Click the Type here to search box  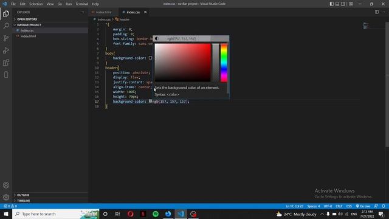click(x=55, y=214)
